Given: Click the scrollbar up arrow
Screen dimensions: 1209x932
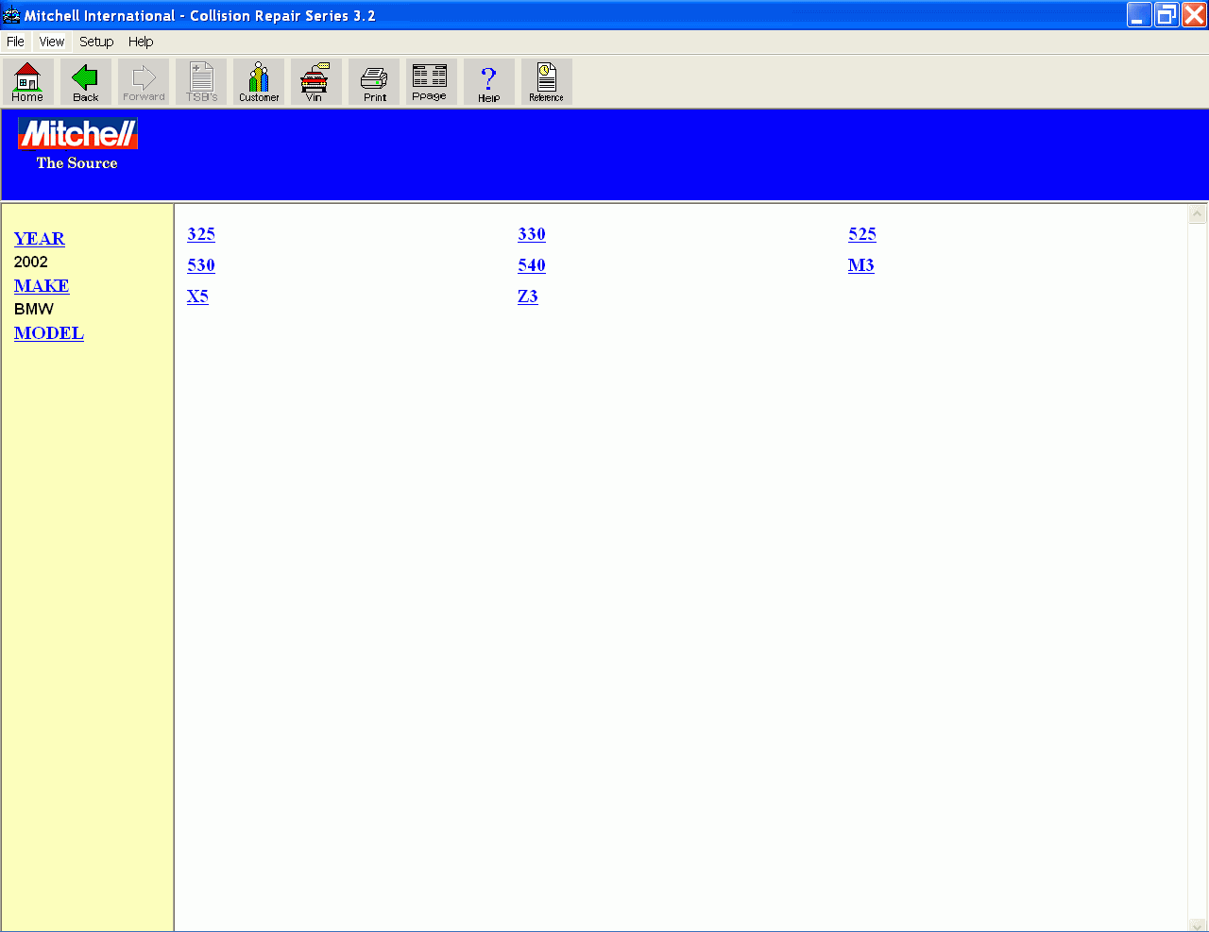Looking at the screenshot, I should [x=1198, y=214].
